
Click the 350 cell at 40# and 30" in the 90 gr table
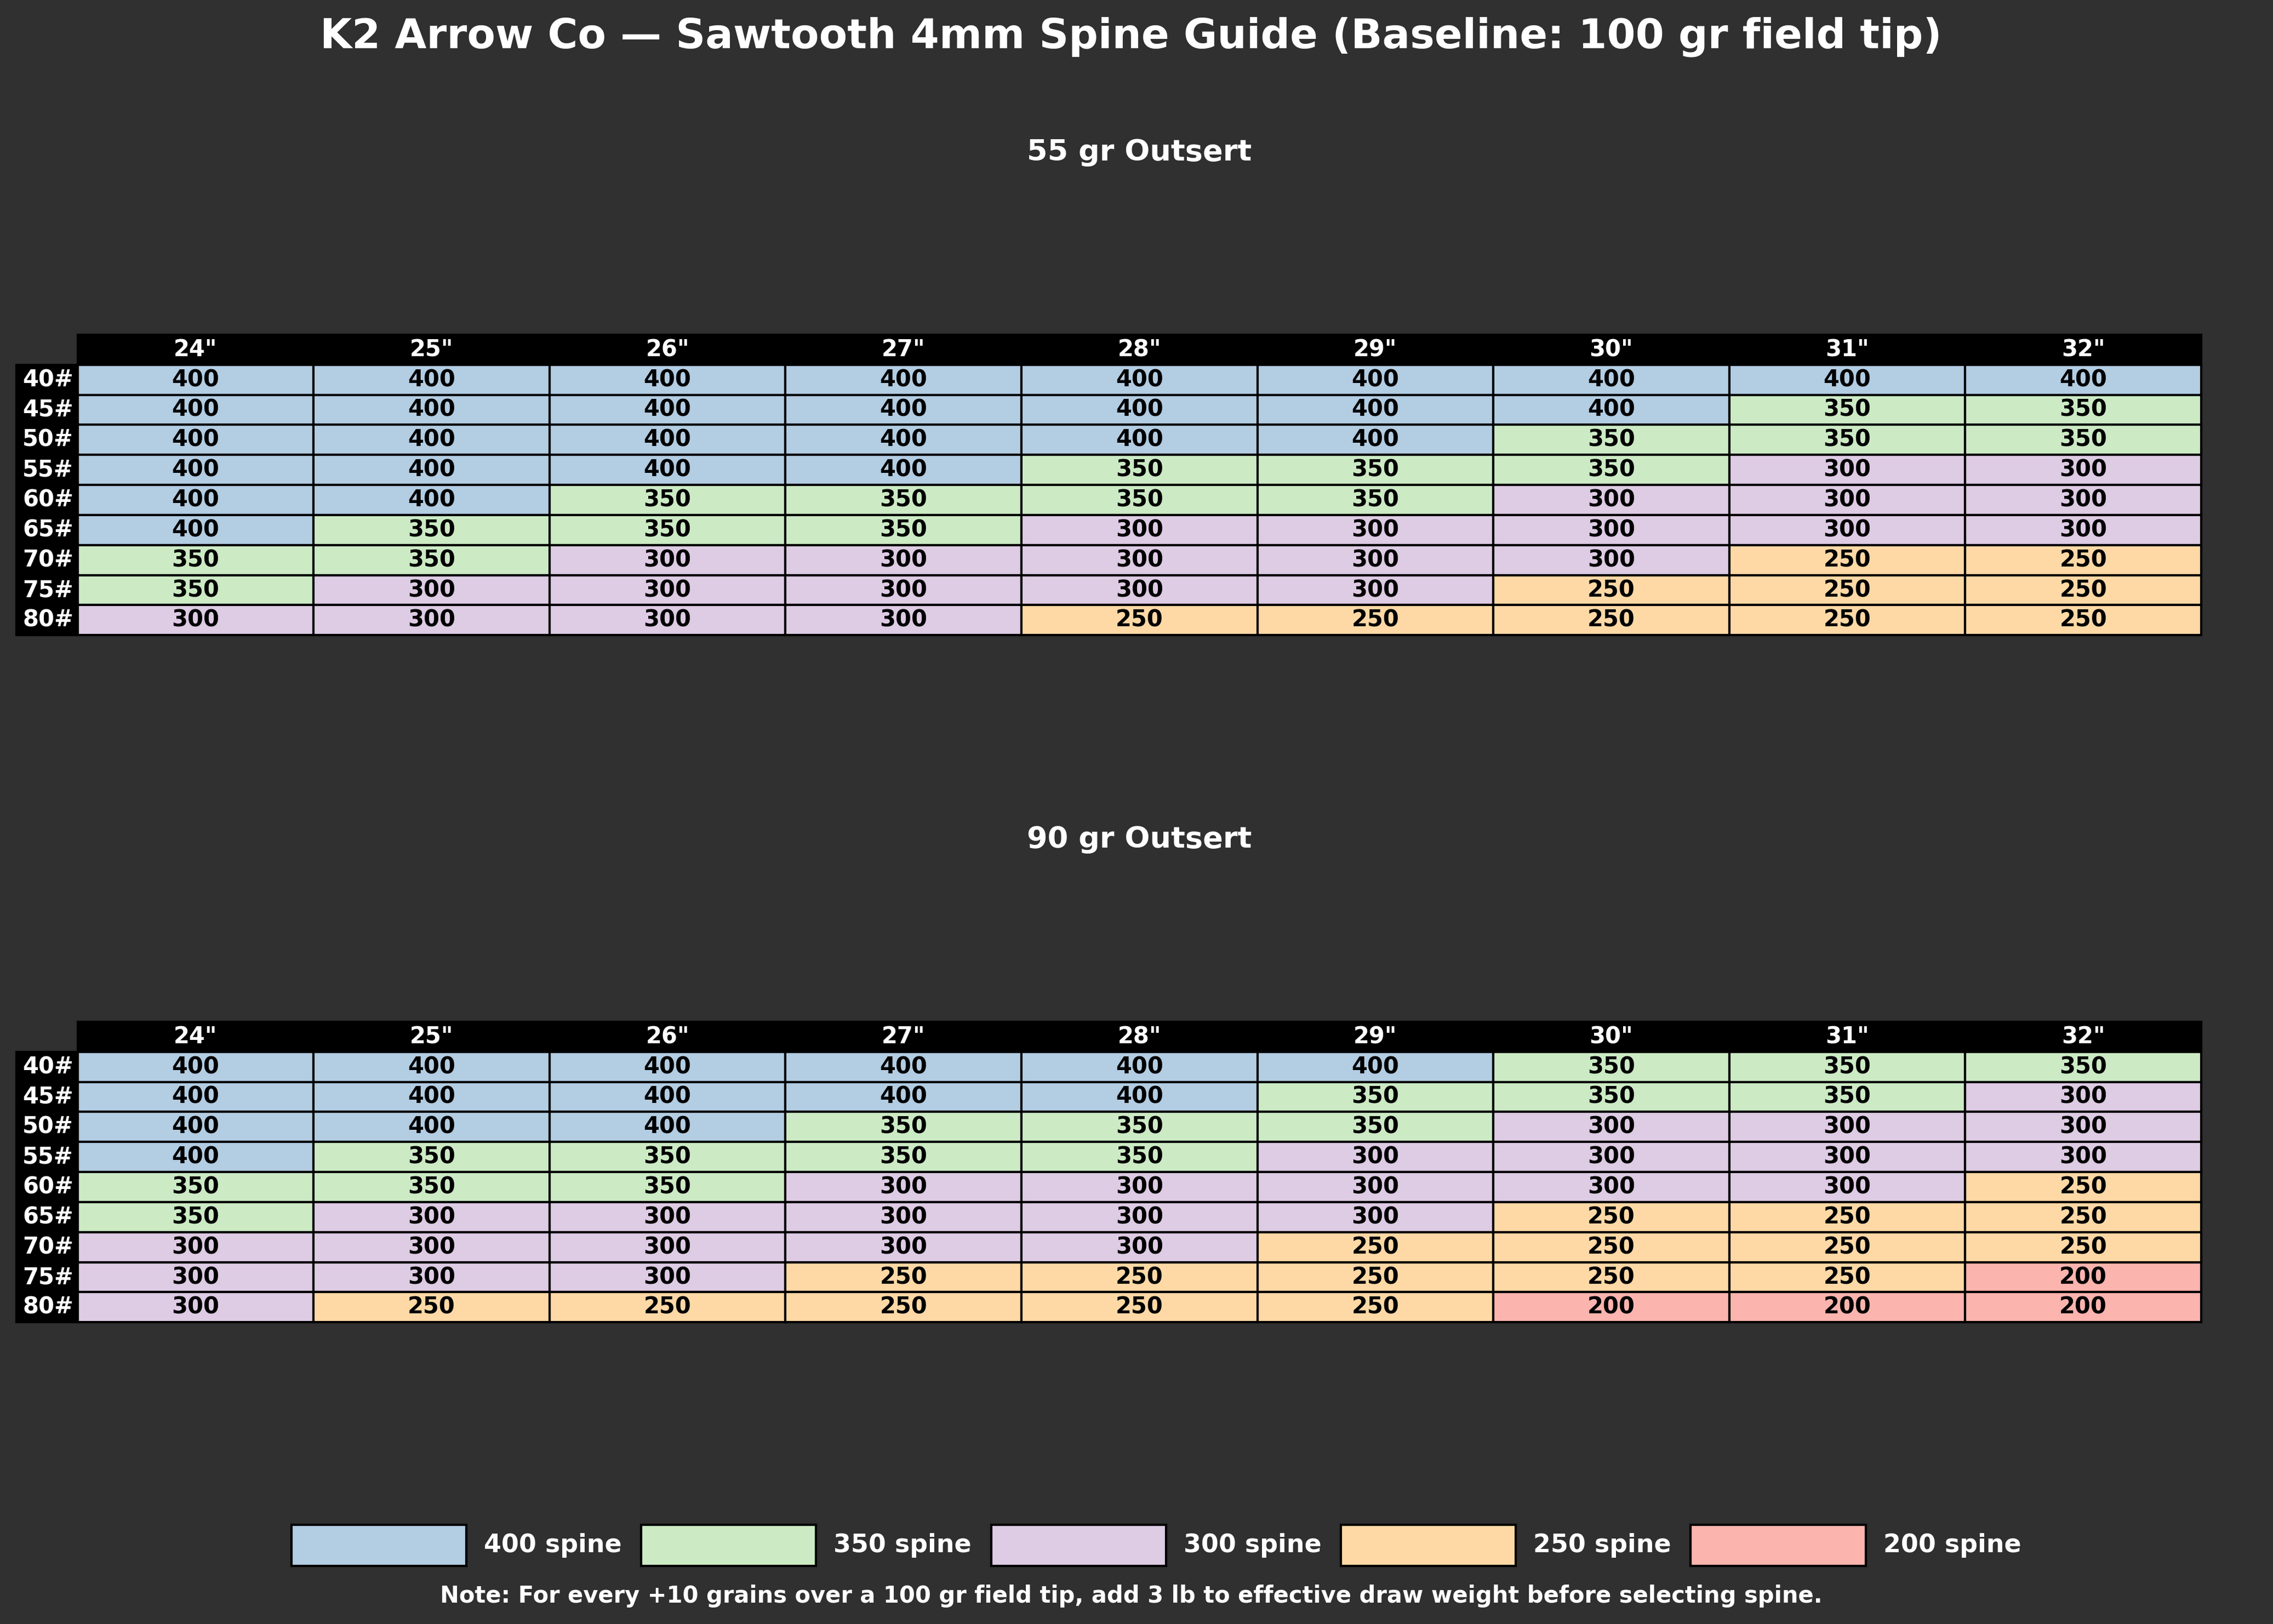tap(1610, 1066)
